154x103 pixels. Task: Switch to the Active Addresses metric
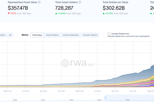click(71, 35)
